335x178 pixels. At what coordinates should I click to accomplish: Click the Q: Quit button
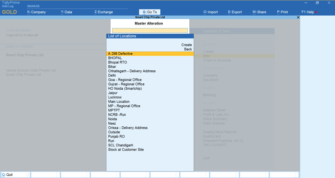pos(15,175)
